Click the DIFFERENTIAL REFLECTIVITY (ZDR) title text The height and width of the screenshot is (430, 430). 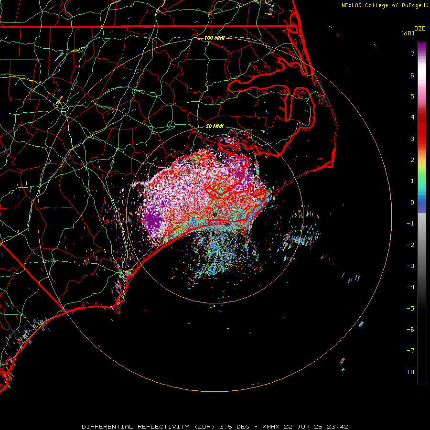pos(149,427)
